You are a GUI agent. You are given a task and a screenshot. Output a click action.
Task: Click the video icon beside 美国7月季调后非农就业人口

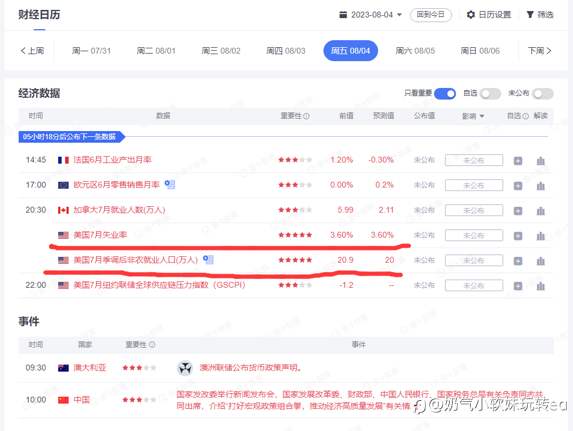208,260
